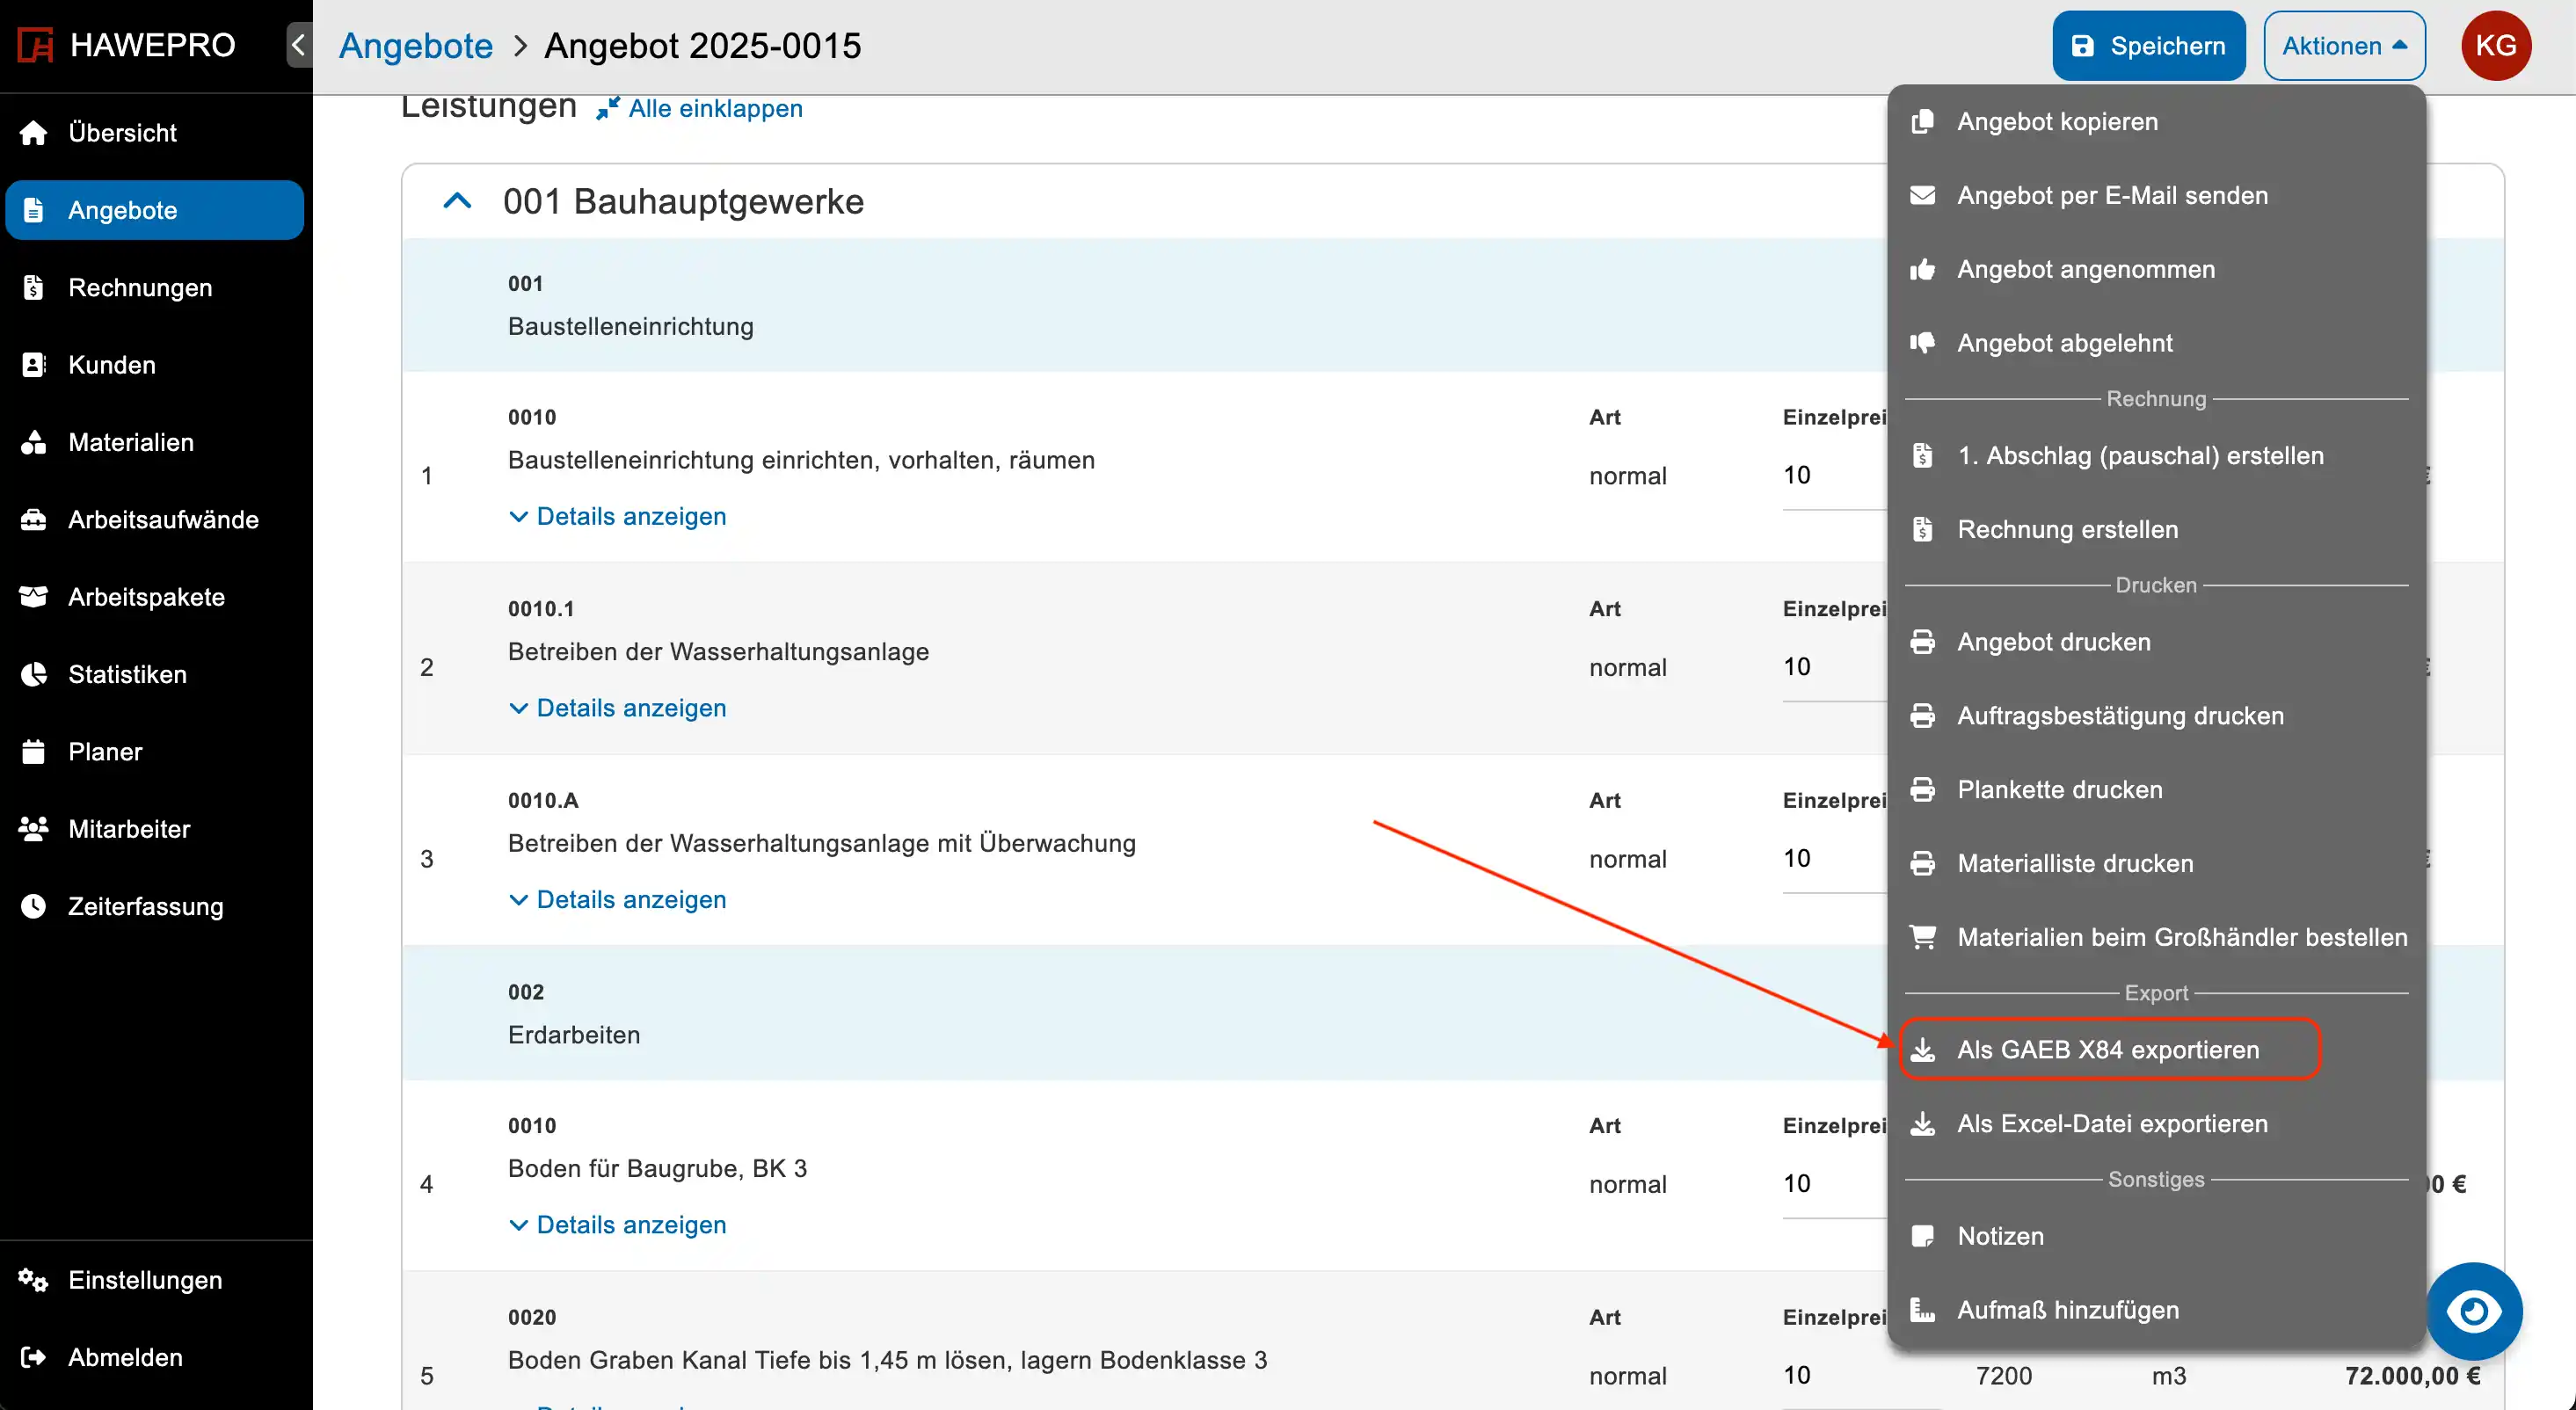The height and width of the screenshot is (1410, 2576).
Task: Click the Planer calendar icon
Action: (x=34, y=752)
